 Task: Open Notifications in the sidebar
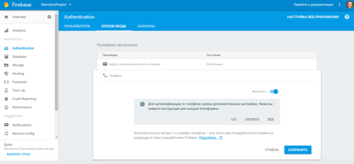click(22, 125)
